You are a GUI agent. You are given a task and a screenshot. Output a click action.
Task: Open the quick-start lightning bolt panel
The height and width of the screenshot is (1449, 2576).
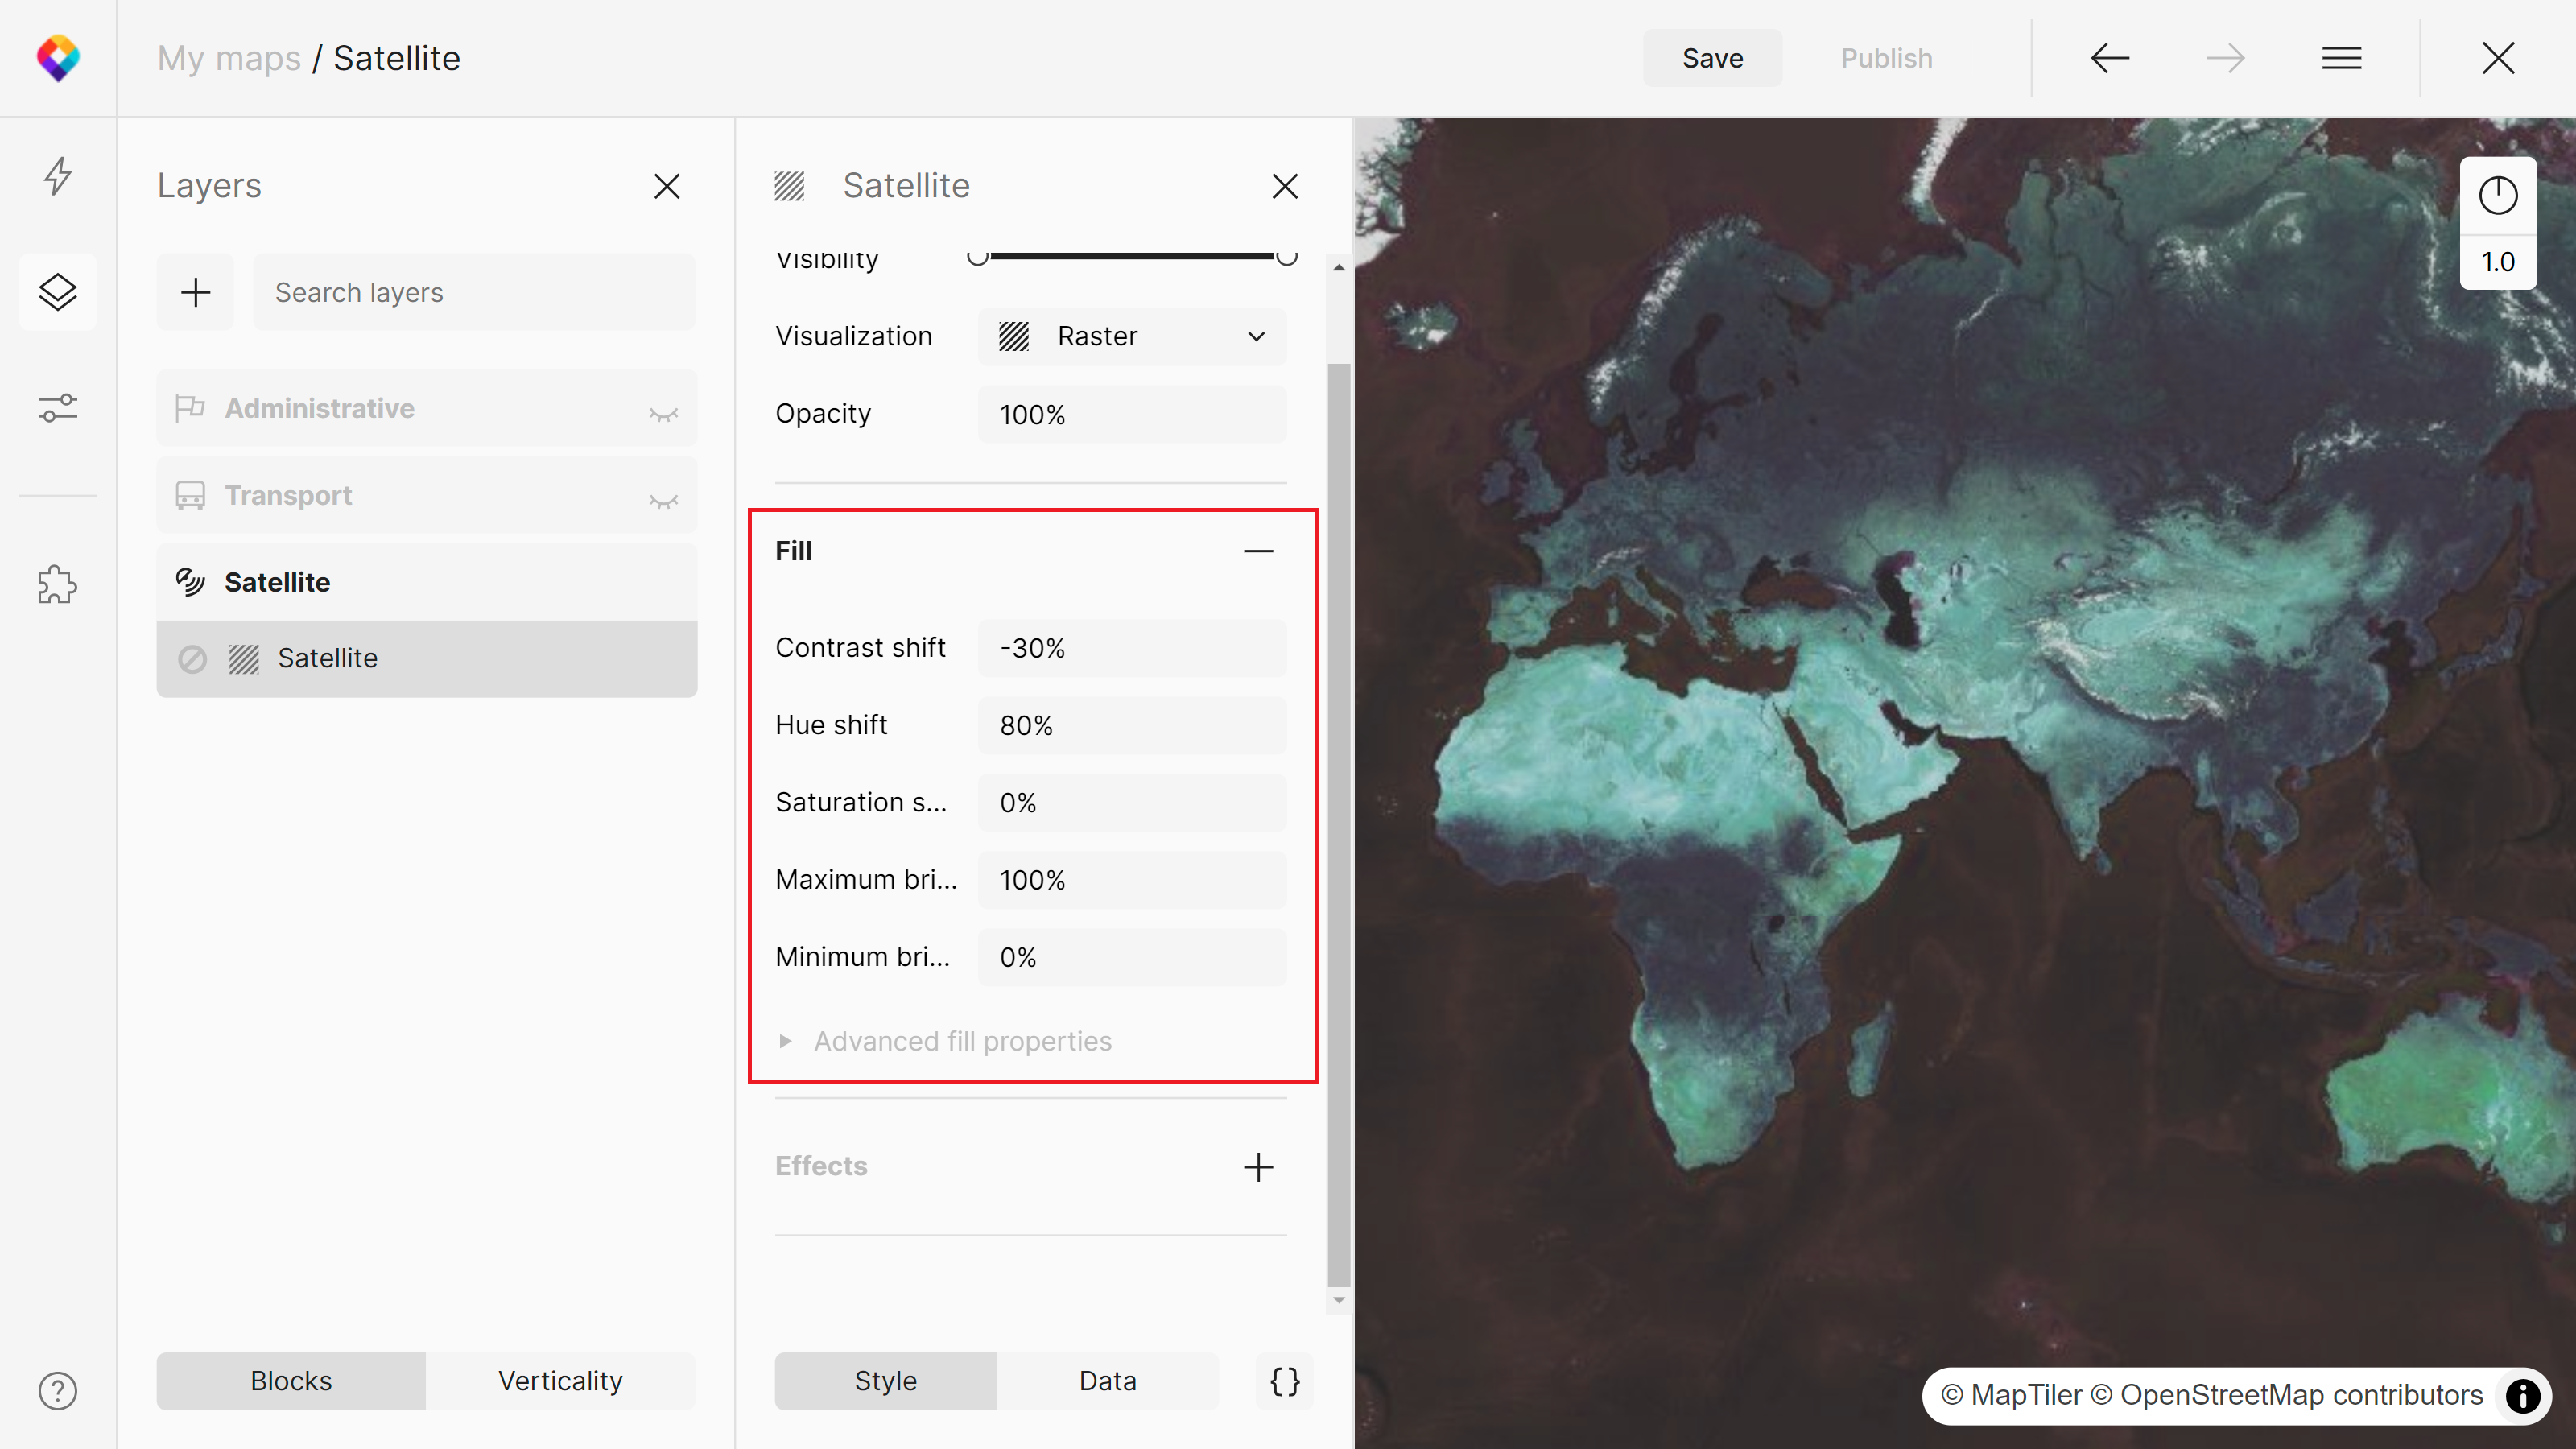pos(58,176)
